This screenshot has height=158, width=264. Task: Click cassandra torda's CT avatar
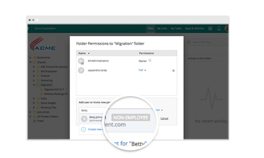pos(81,70)
